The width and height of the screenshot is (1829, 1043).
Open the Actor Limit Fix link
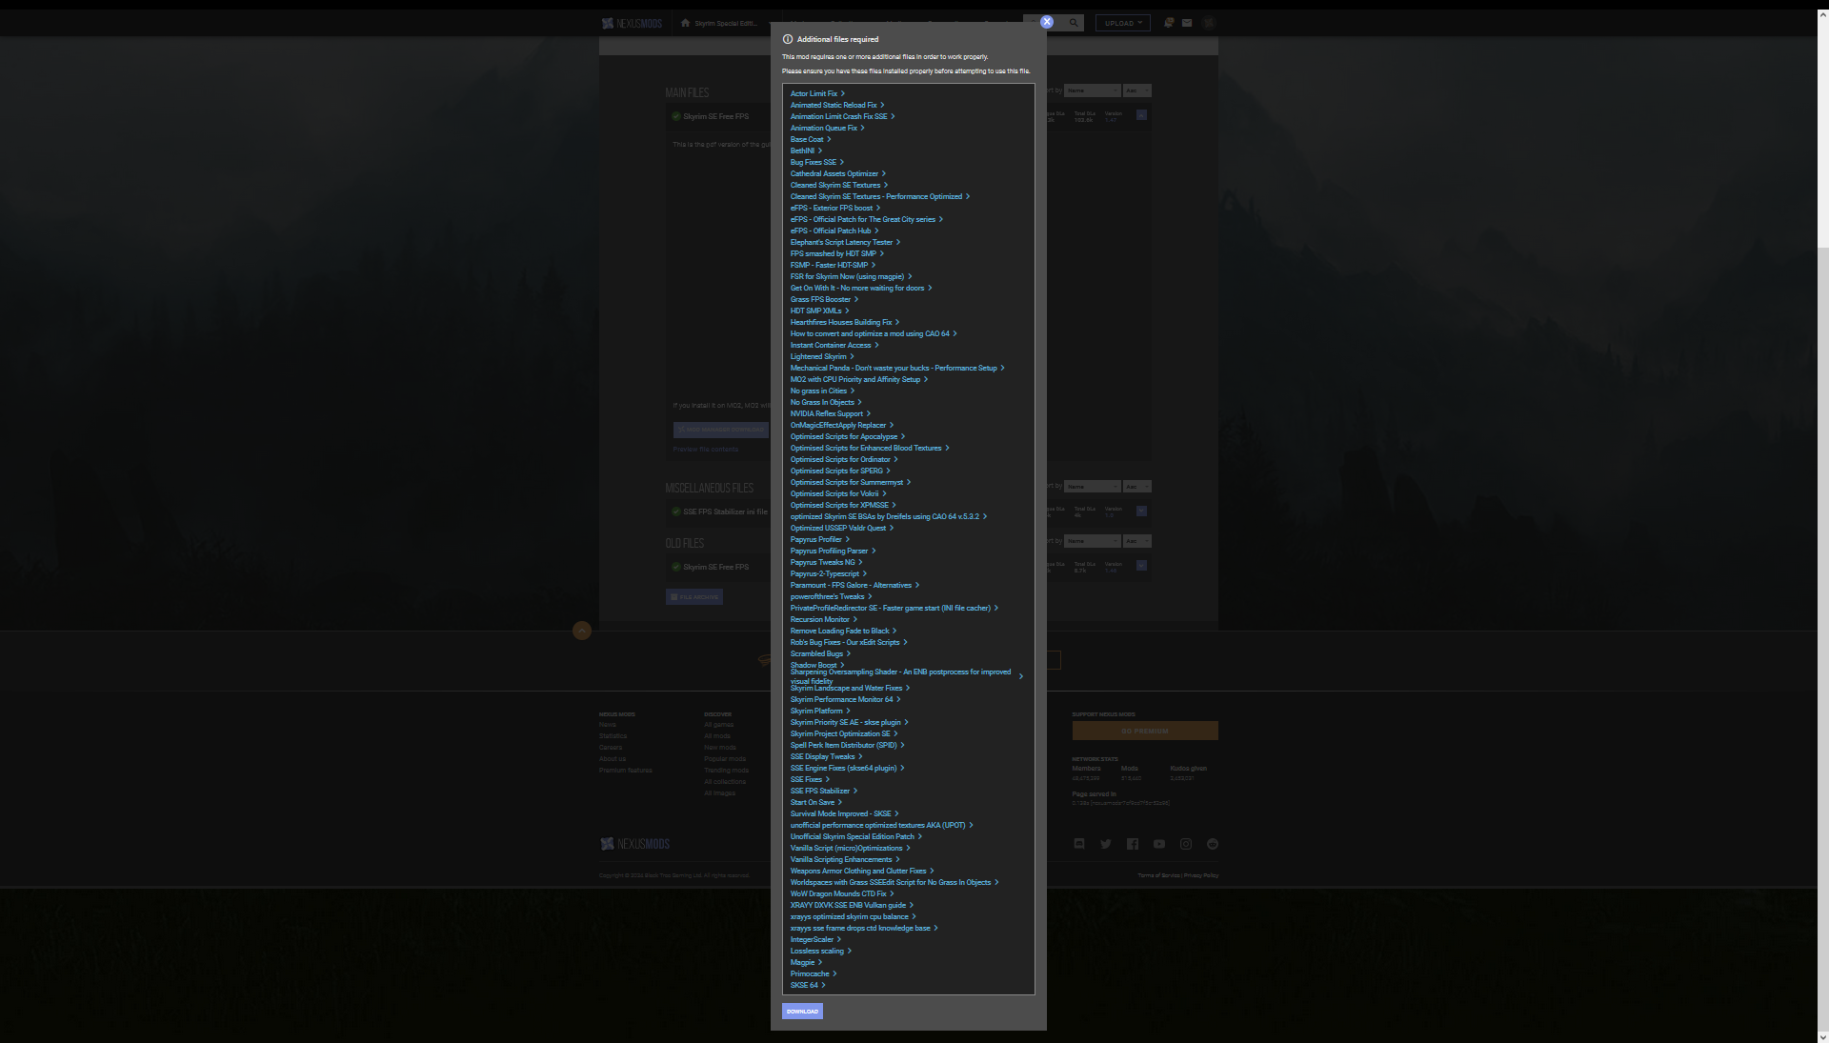coord(814,93)
